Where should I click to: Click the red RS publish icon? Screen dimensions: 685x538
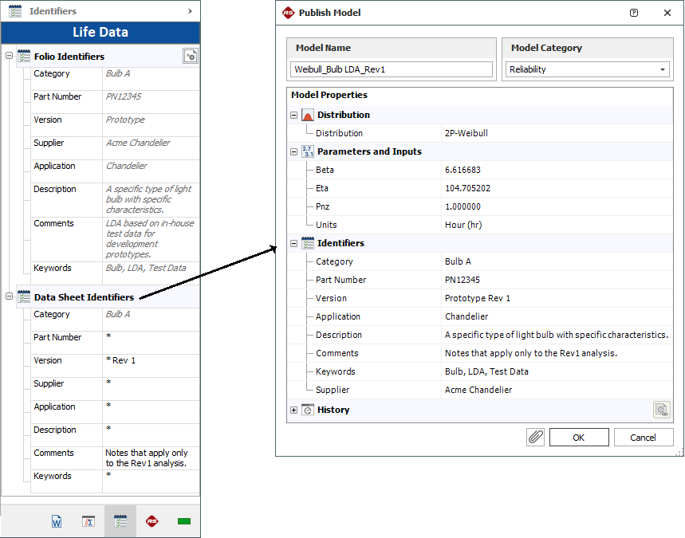(152, 521)
